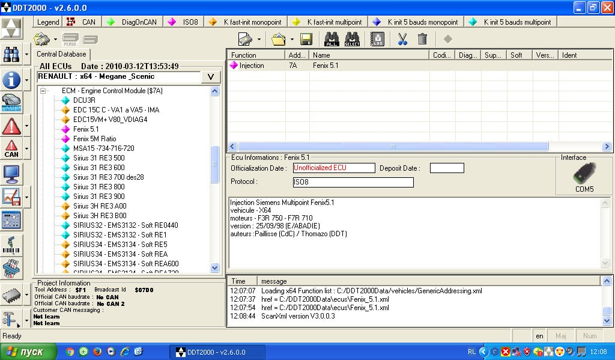This screenshot has width=615, height=360.
Task: Open the vehicle selection V dropdown button
Action: [211, 76]
